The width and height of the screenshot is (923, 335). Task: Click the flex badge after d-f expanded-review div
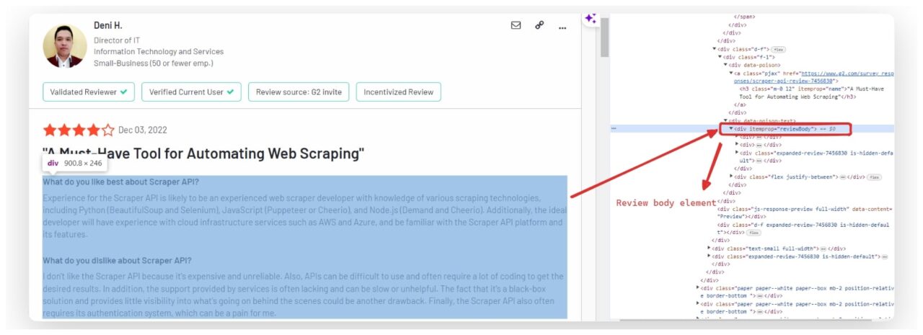coord(755,233)
